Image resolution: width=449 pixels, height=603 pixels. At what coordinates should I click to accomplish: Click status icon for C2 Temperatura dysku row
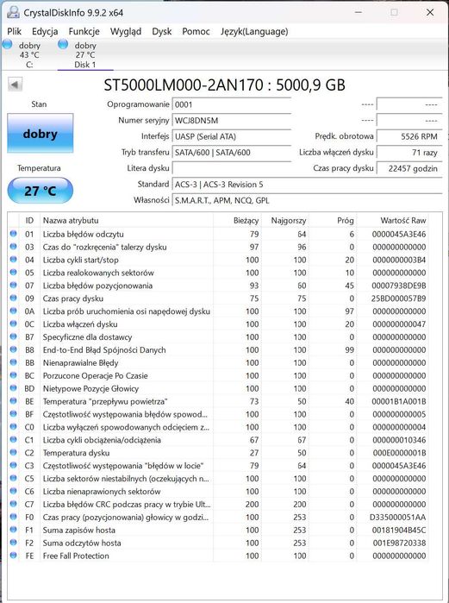(14, 453)
